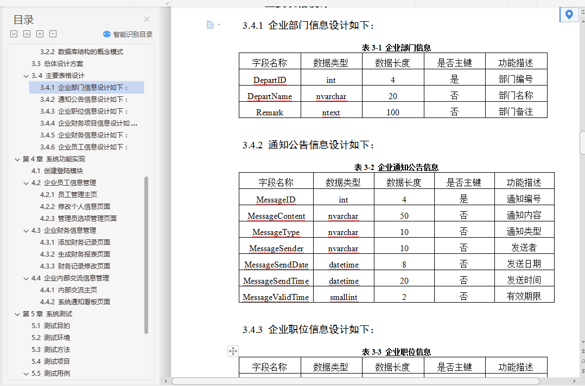Open 4.4.2 系统通知看板页面
The image size is (585, 386).
tap(75, 302)
